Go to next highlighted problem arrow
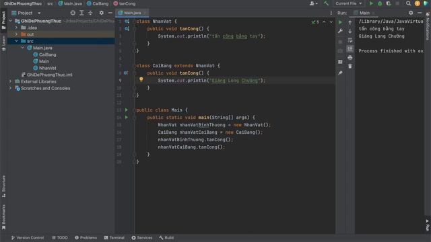This screenshot has height=242, width=431. pos(331,22)
